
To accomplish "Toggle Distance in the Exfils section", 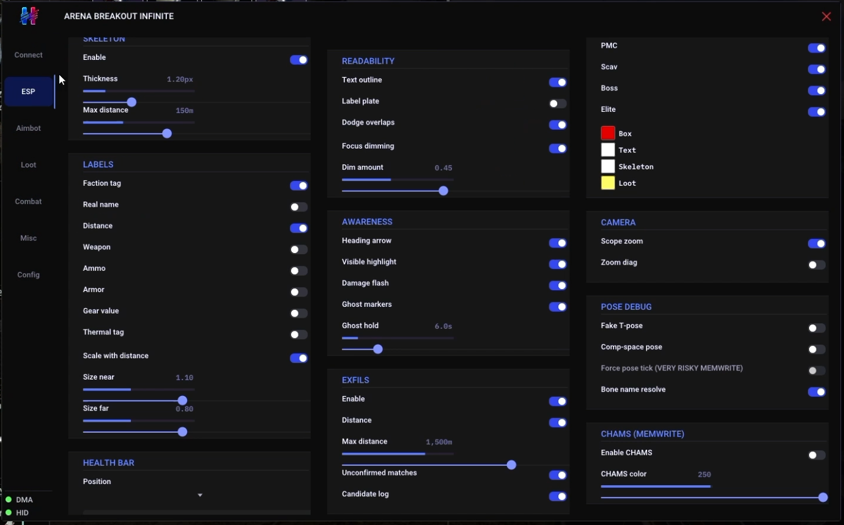I will coord(558,422).
